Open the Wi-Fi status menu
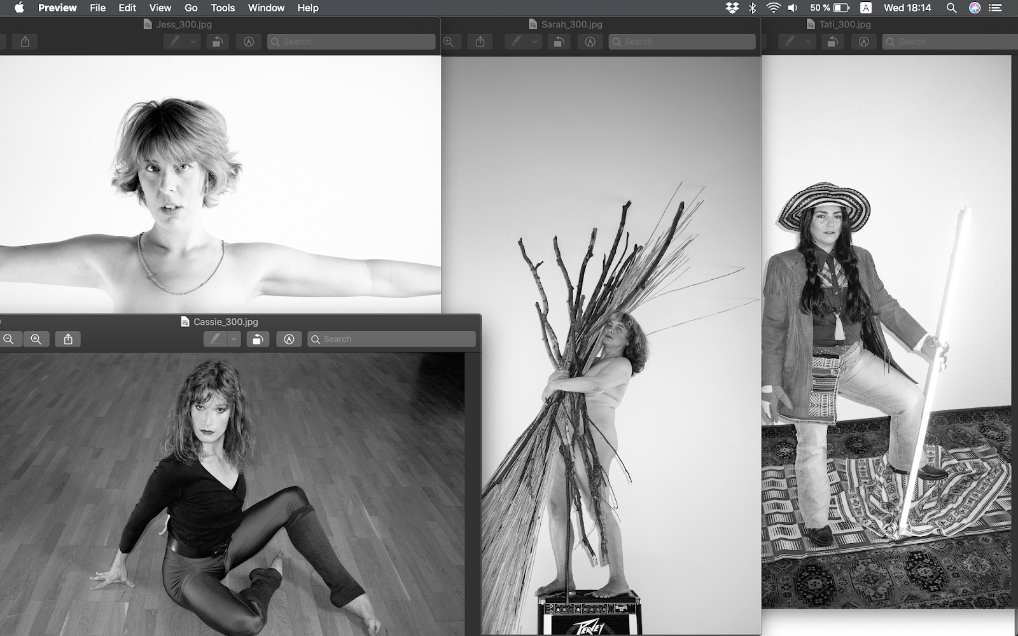The width and height of the screenshot is (1018, 636). [x=774, y=8]
